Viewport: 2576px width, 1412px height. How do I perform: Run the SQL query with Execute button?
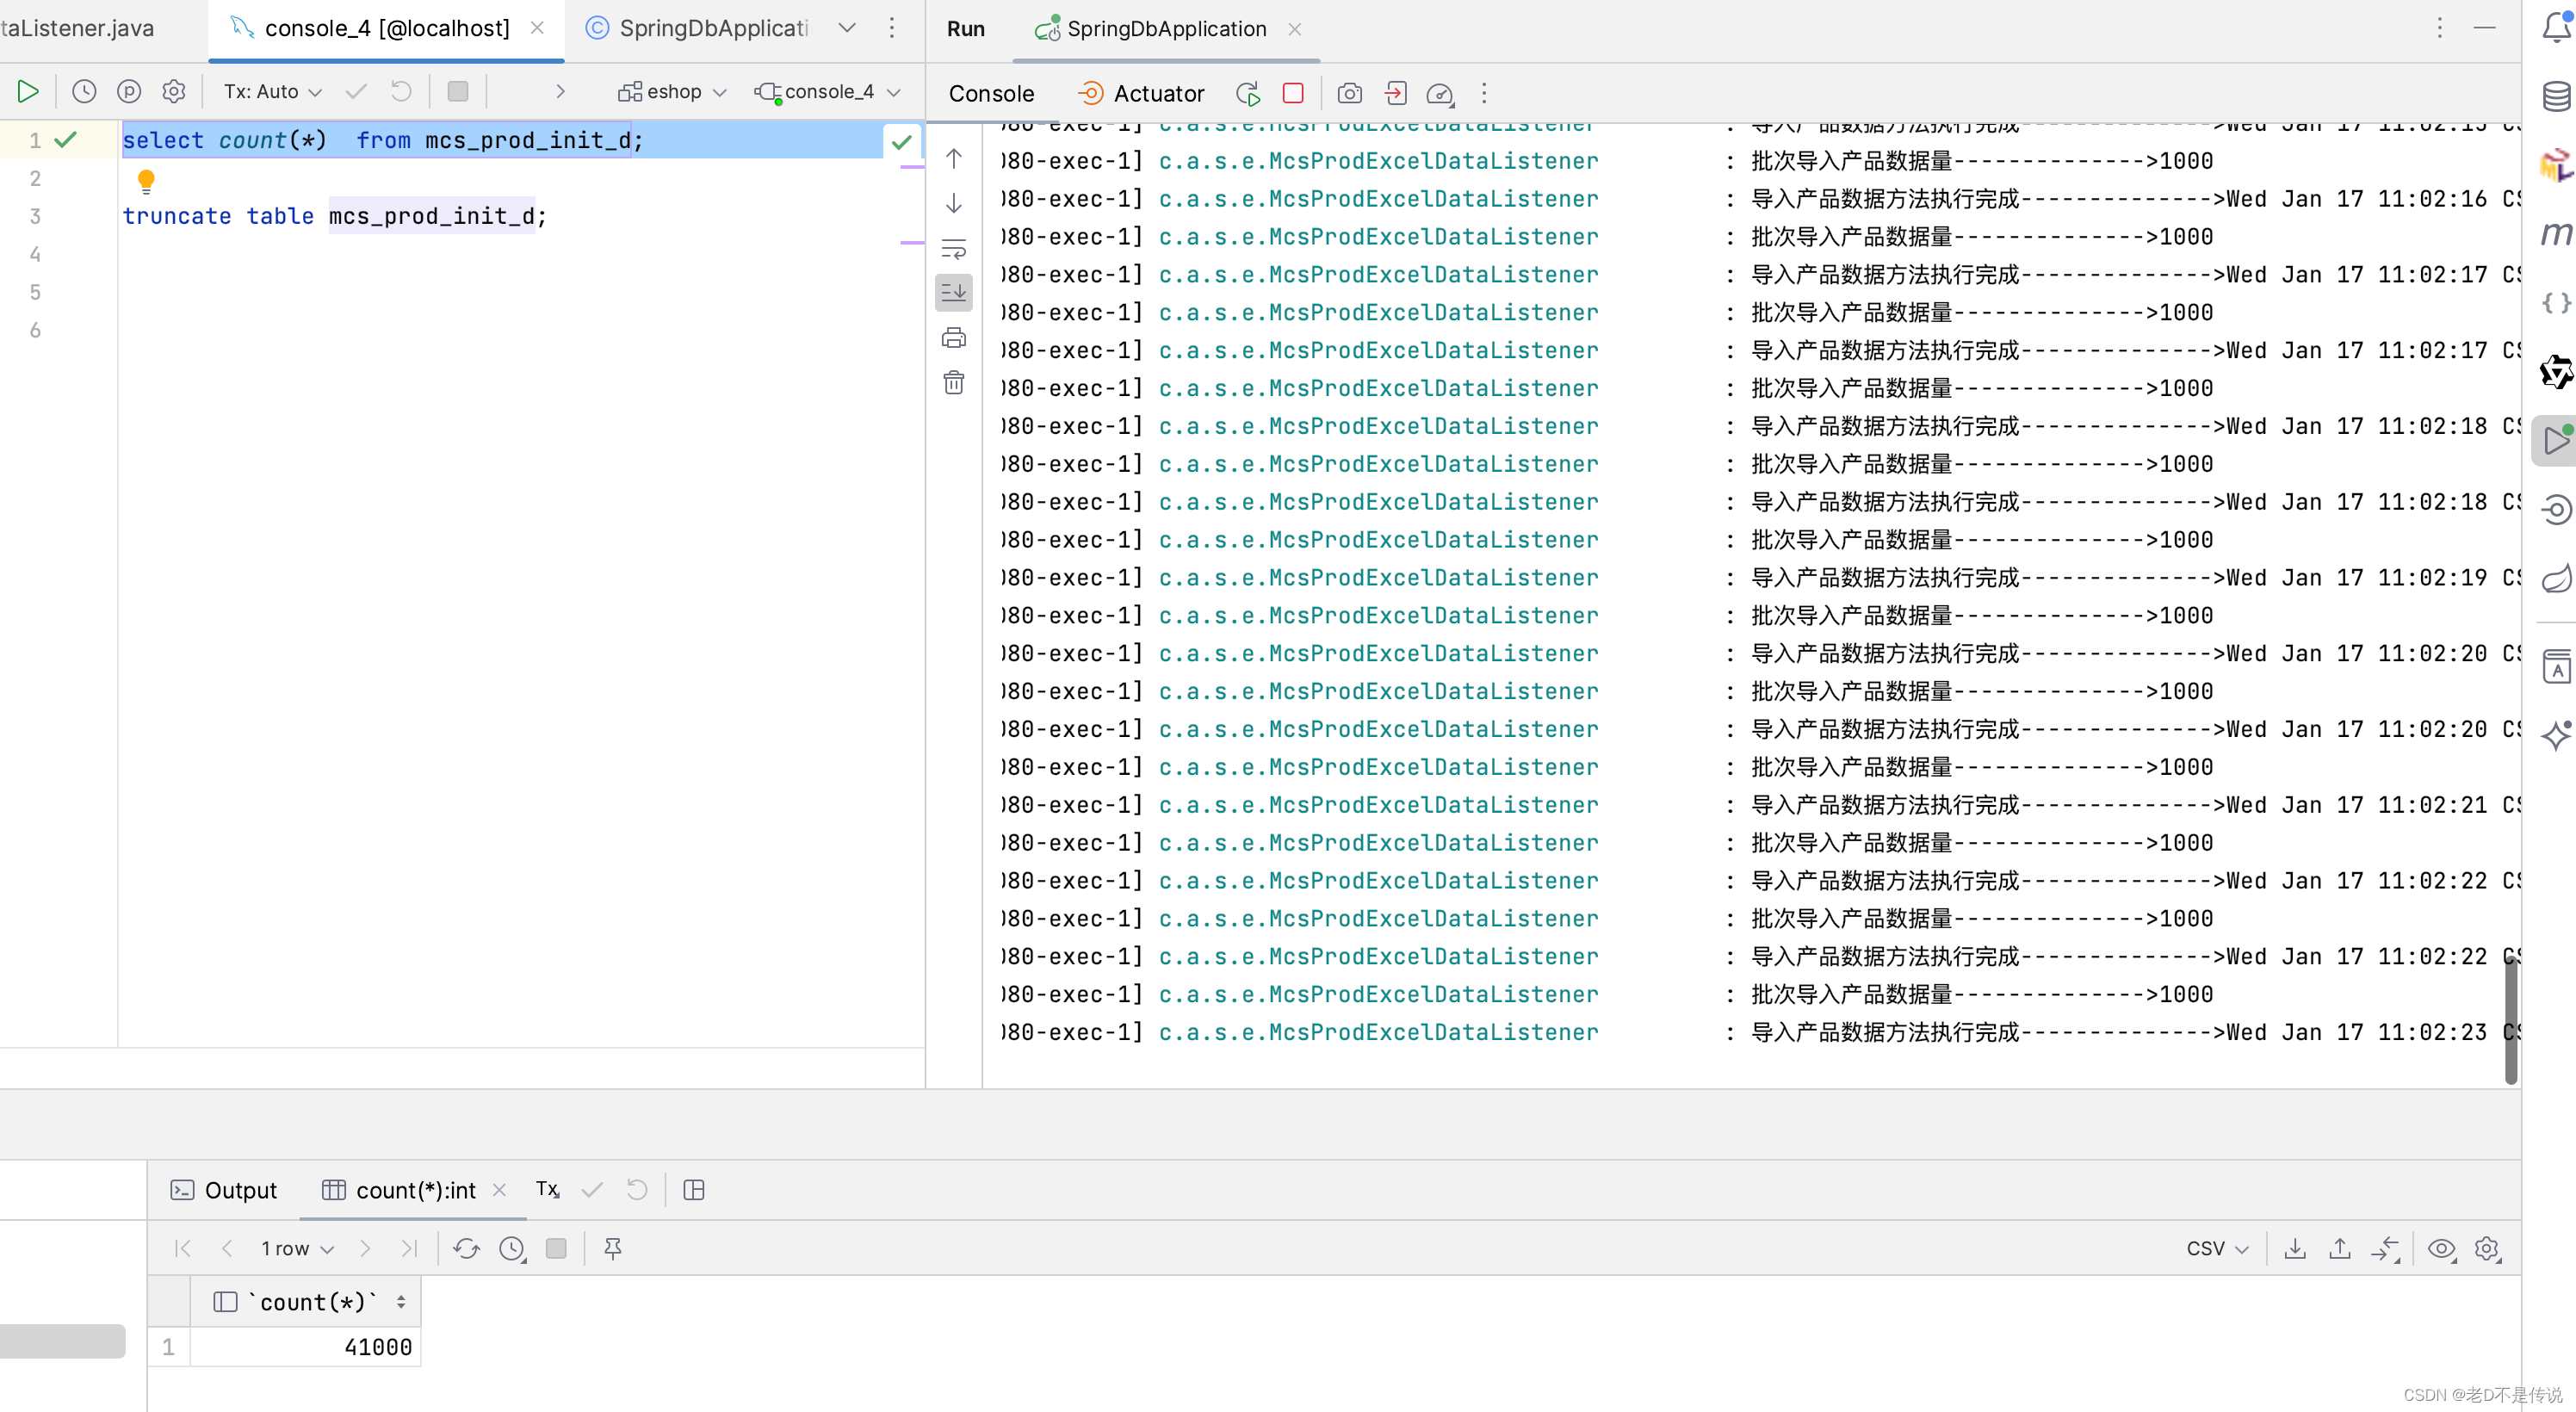click(28, 92)
